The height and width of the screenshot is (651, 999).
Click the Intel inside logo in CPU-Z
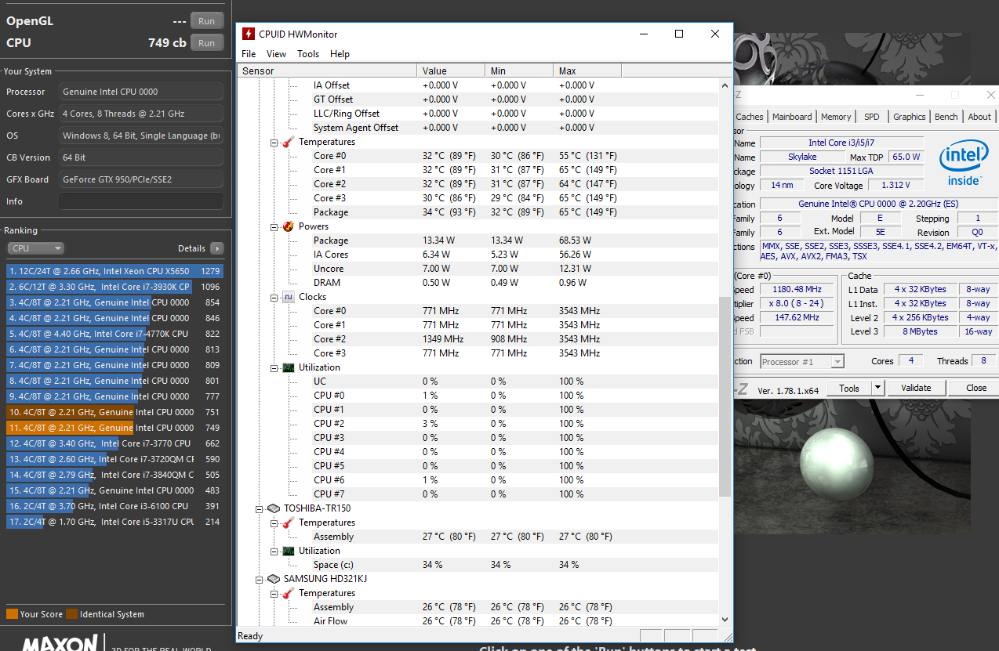[963, 161]
